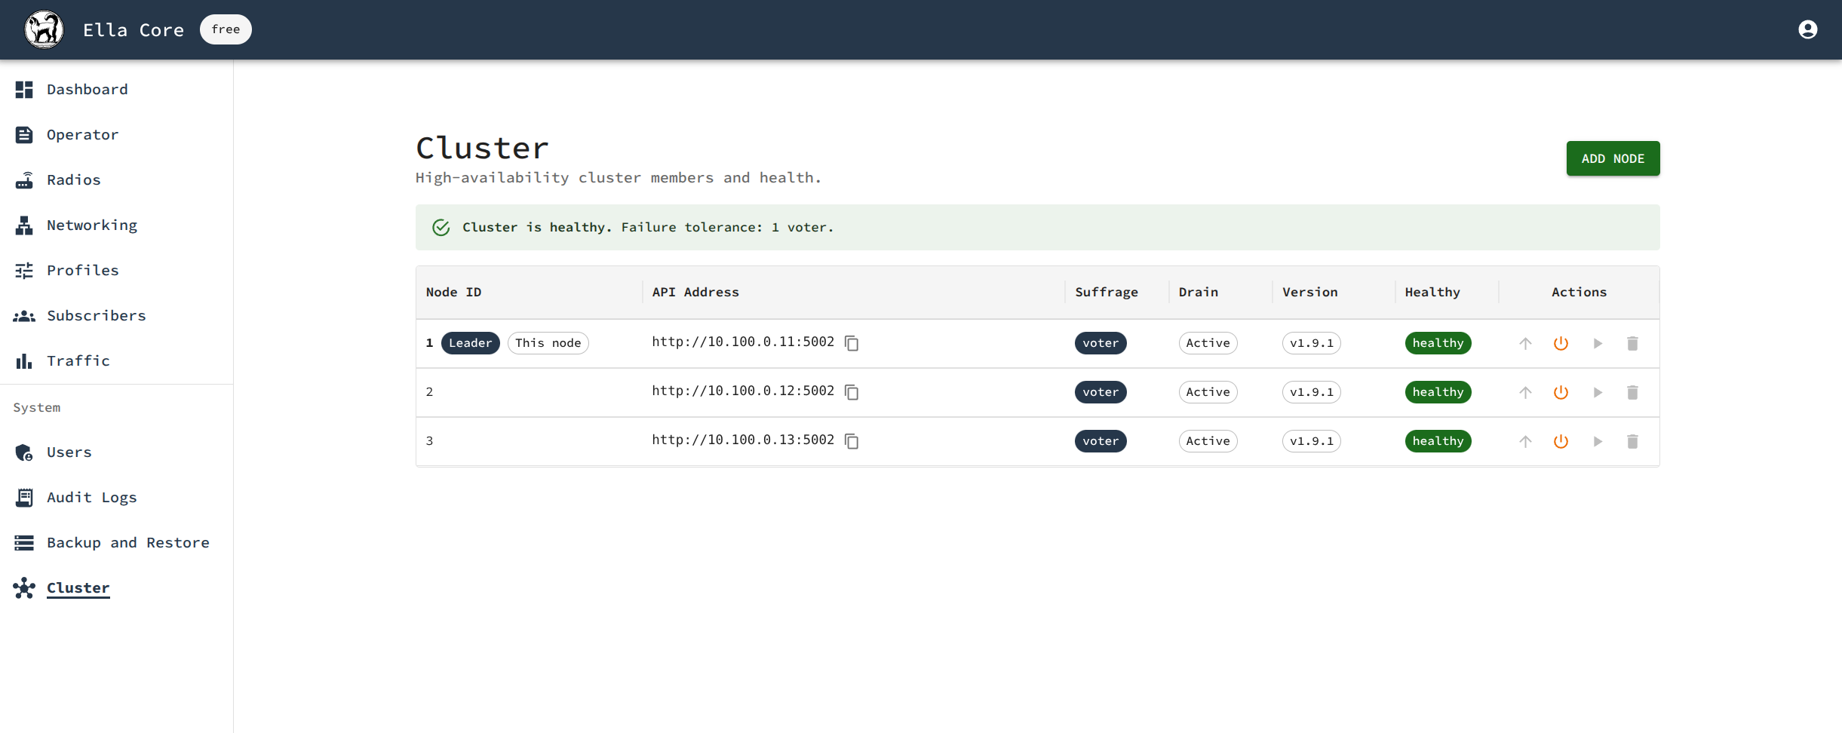Click the promote arrow icon for node 3
The image size is (1842, 733).
point(1525,441)
